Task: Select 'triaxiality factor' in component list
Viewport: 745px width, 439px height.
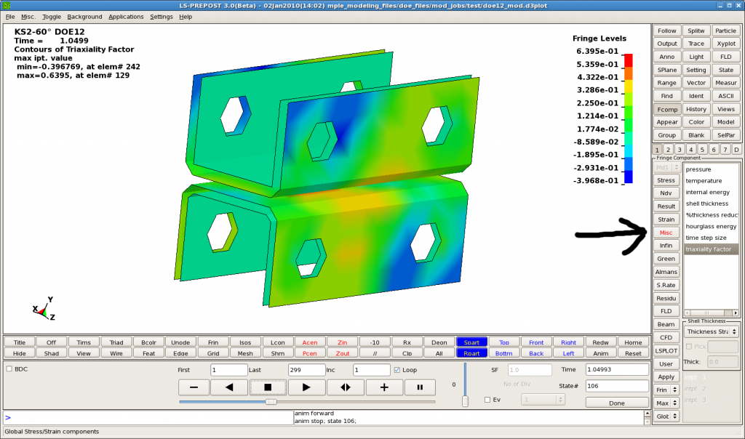Action: (x=712, y=249)
